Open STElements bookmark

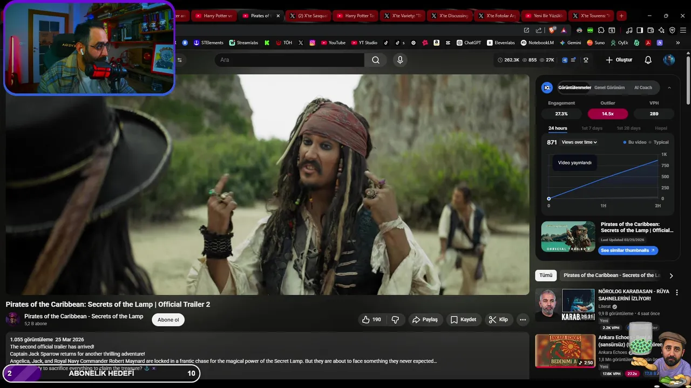[208, 43]
